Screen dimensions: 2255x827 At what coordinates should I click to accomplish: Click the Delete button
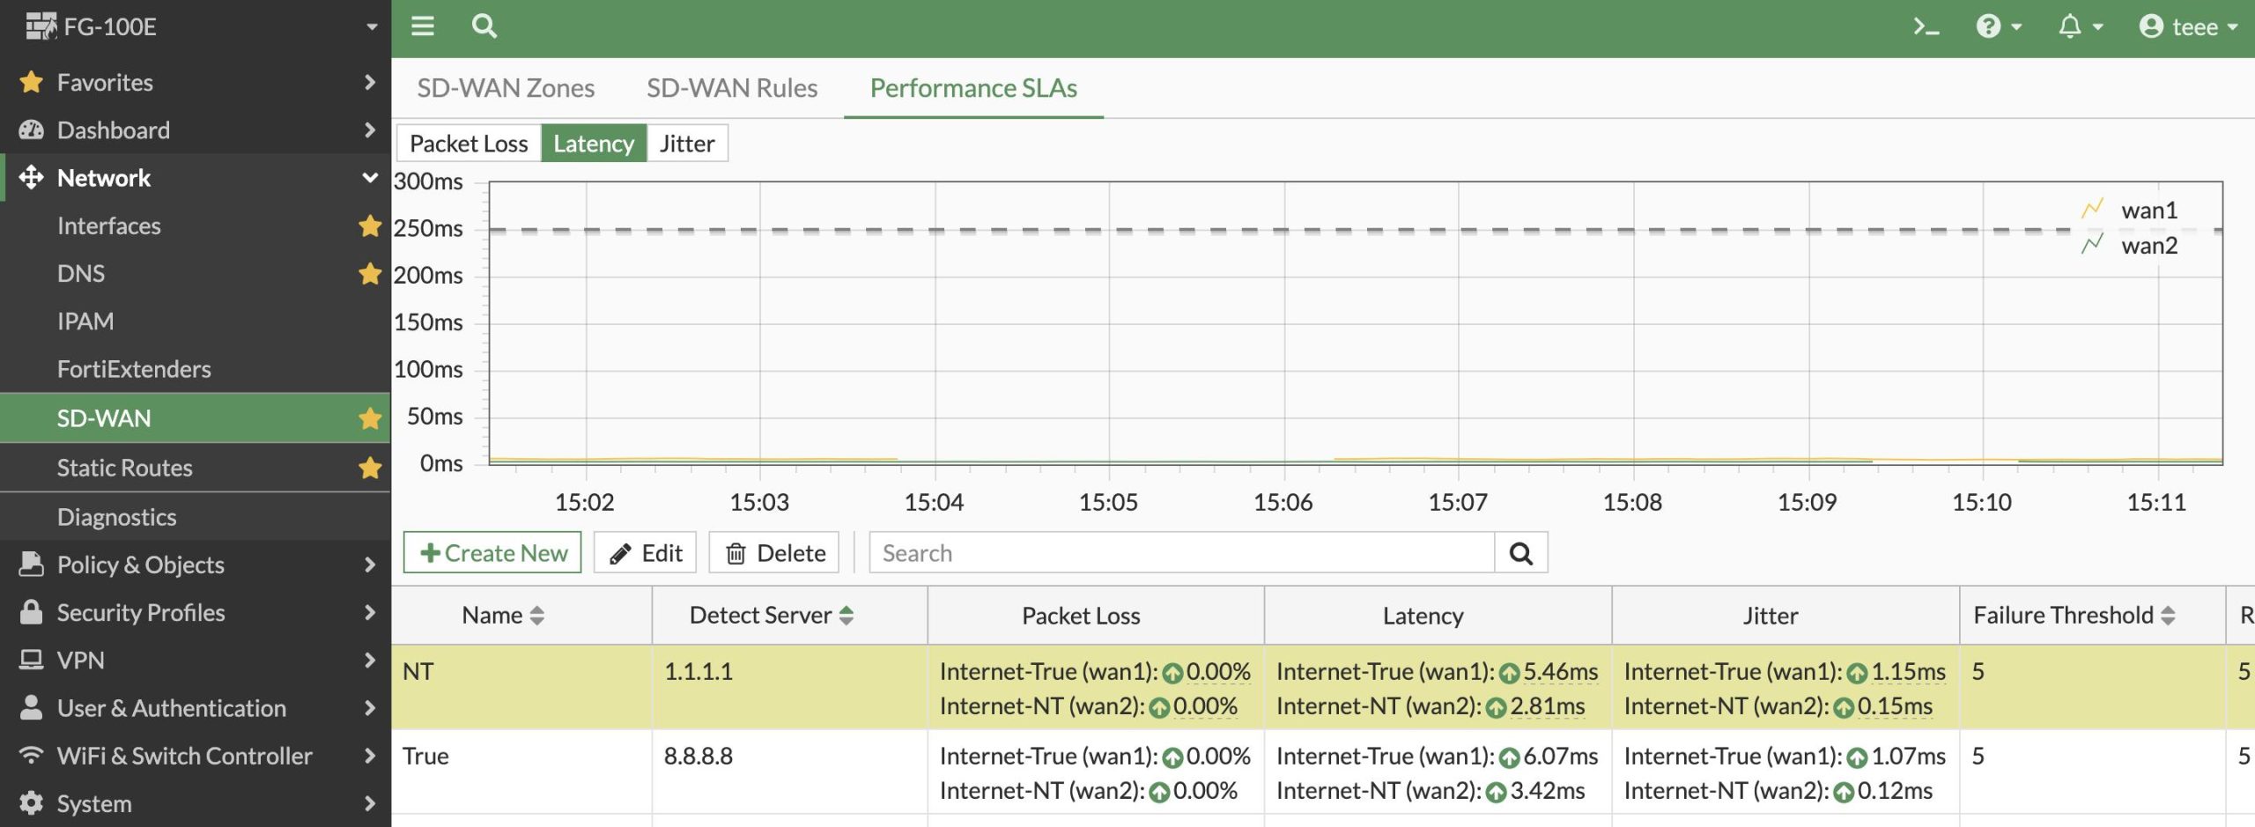pyautogui.click(x=774, y=553)
